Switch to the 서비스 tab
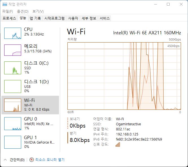Image resolution: width=188 pixels, height=167 pixels. [105, 18]
